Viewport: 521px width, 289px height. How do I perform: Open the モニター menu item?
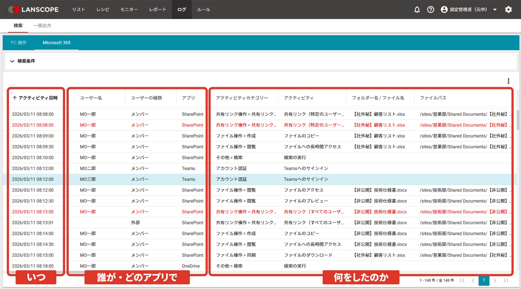[x=129, y=10]
